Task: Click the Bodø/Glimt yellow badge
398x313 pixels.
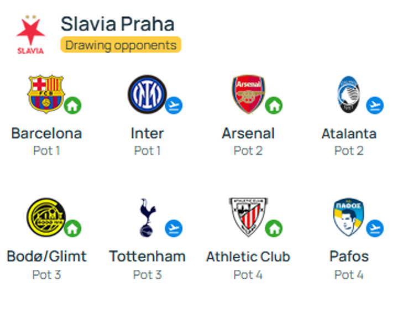Action: point(45,217)
